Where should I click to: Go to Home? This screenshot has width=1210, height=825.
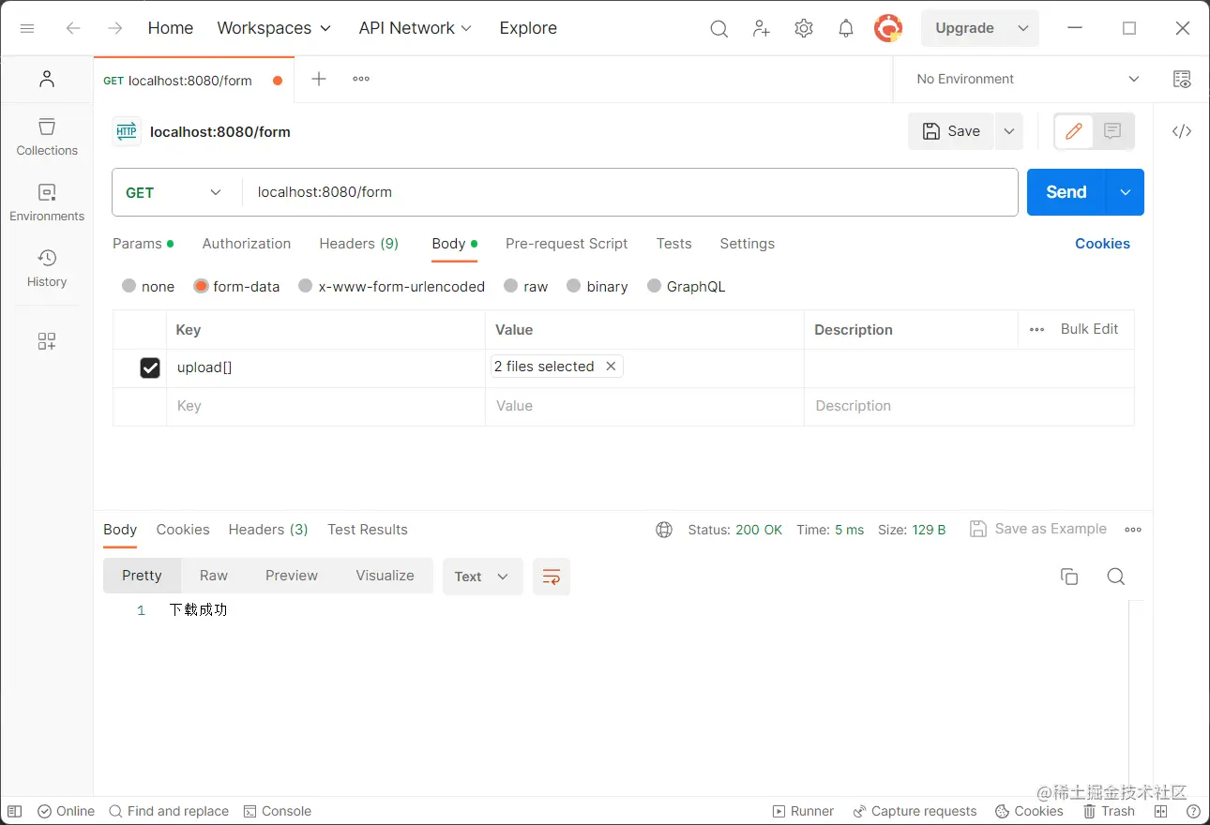[x=171, y=28]
